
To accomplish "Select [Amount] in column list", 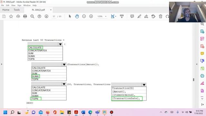I will click(x=119, y=92).
